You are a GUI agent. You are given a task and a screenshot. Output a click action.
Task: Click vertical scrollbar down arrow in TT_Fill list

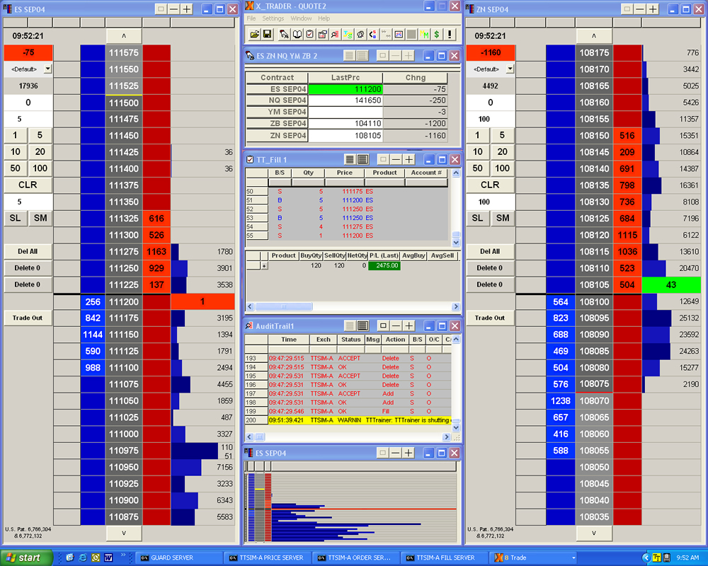(x=455, y=243)
